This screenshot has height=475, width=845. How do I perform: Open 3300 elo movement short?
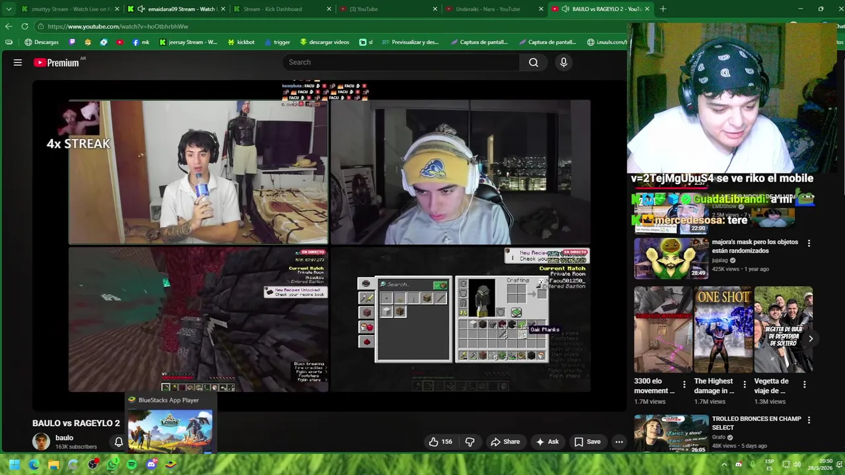(x=663, y=329)
